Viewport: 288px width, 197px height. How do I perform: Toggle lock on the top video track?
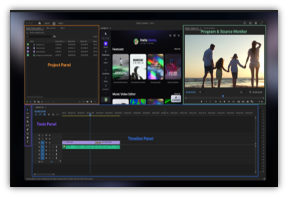pos(39,135)
